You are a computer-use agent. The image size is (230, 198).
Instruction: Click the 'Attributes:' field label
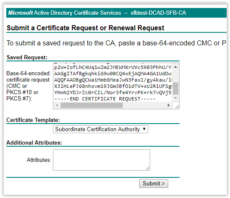point(39,160)
